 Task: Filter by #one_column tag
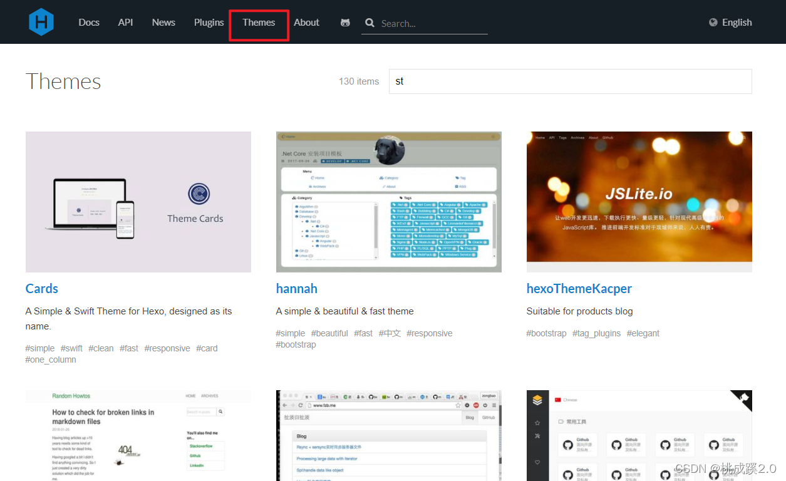tap(51, 359)
